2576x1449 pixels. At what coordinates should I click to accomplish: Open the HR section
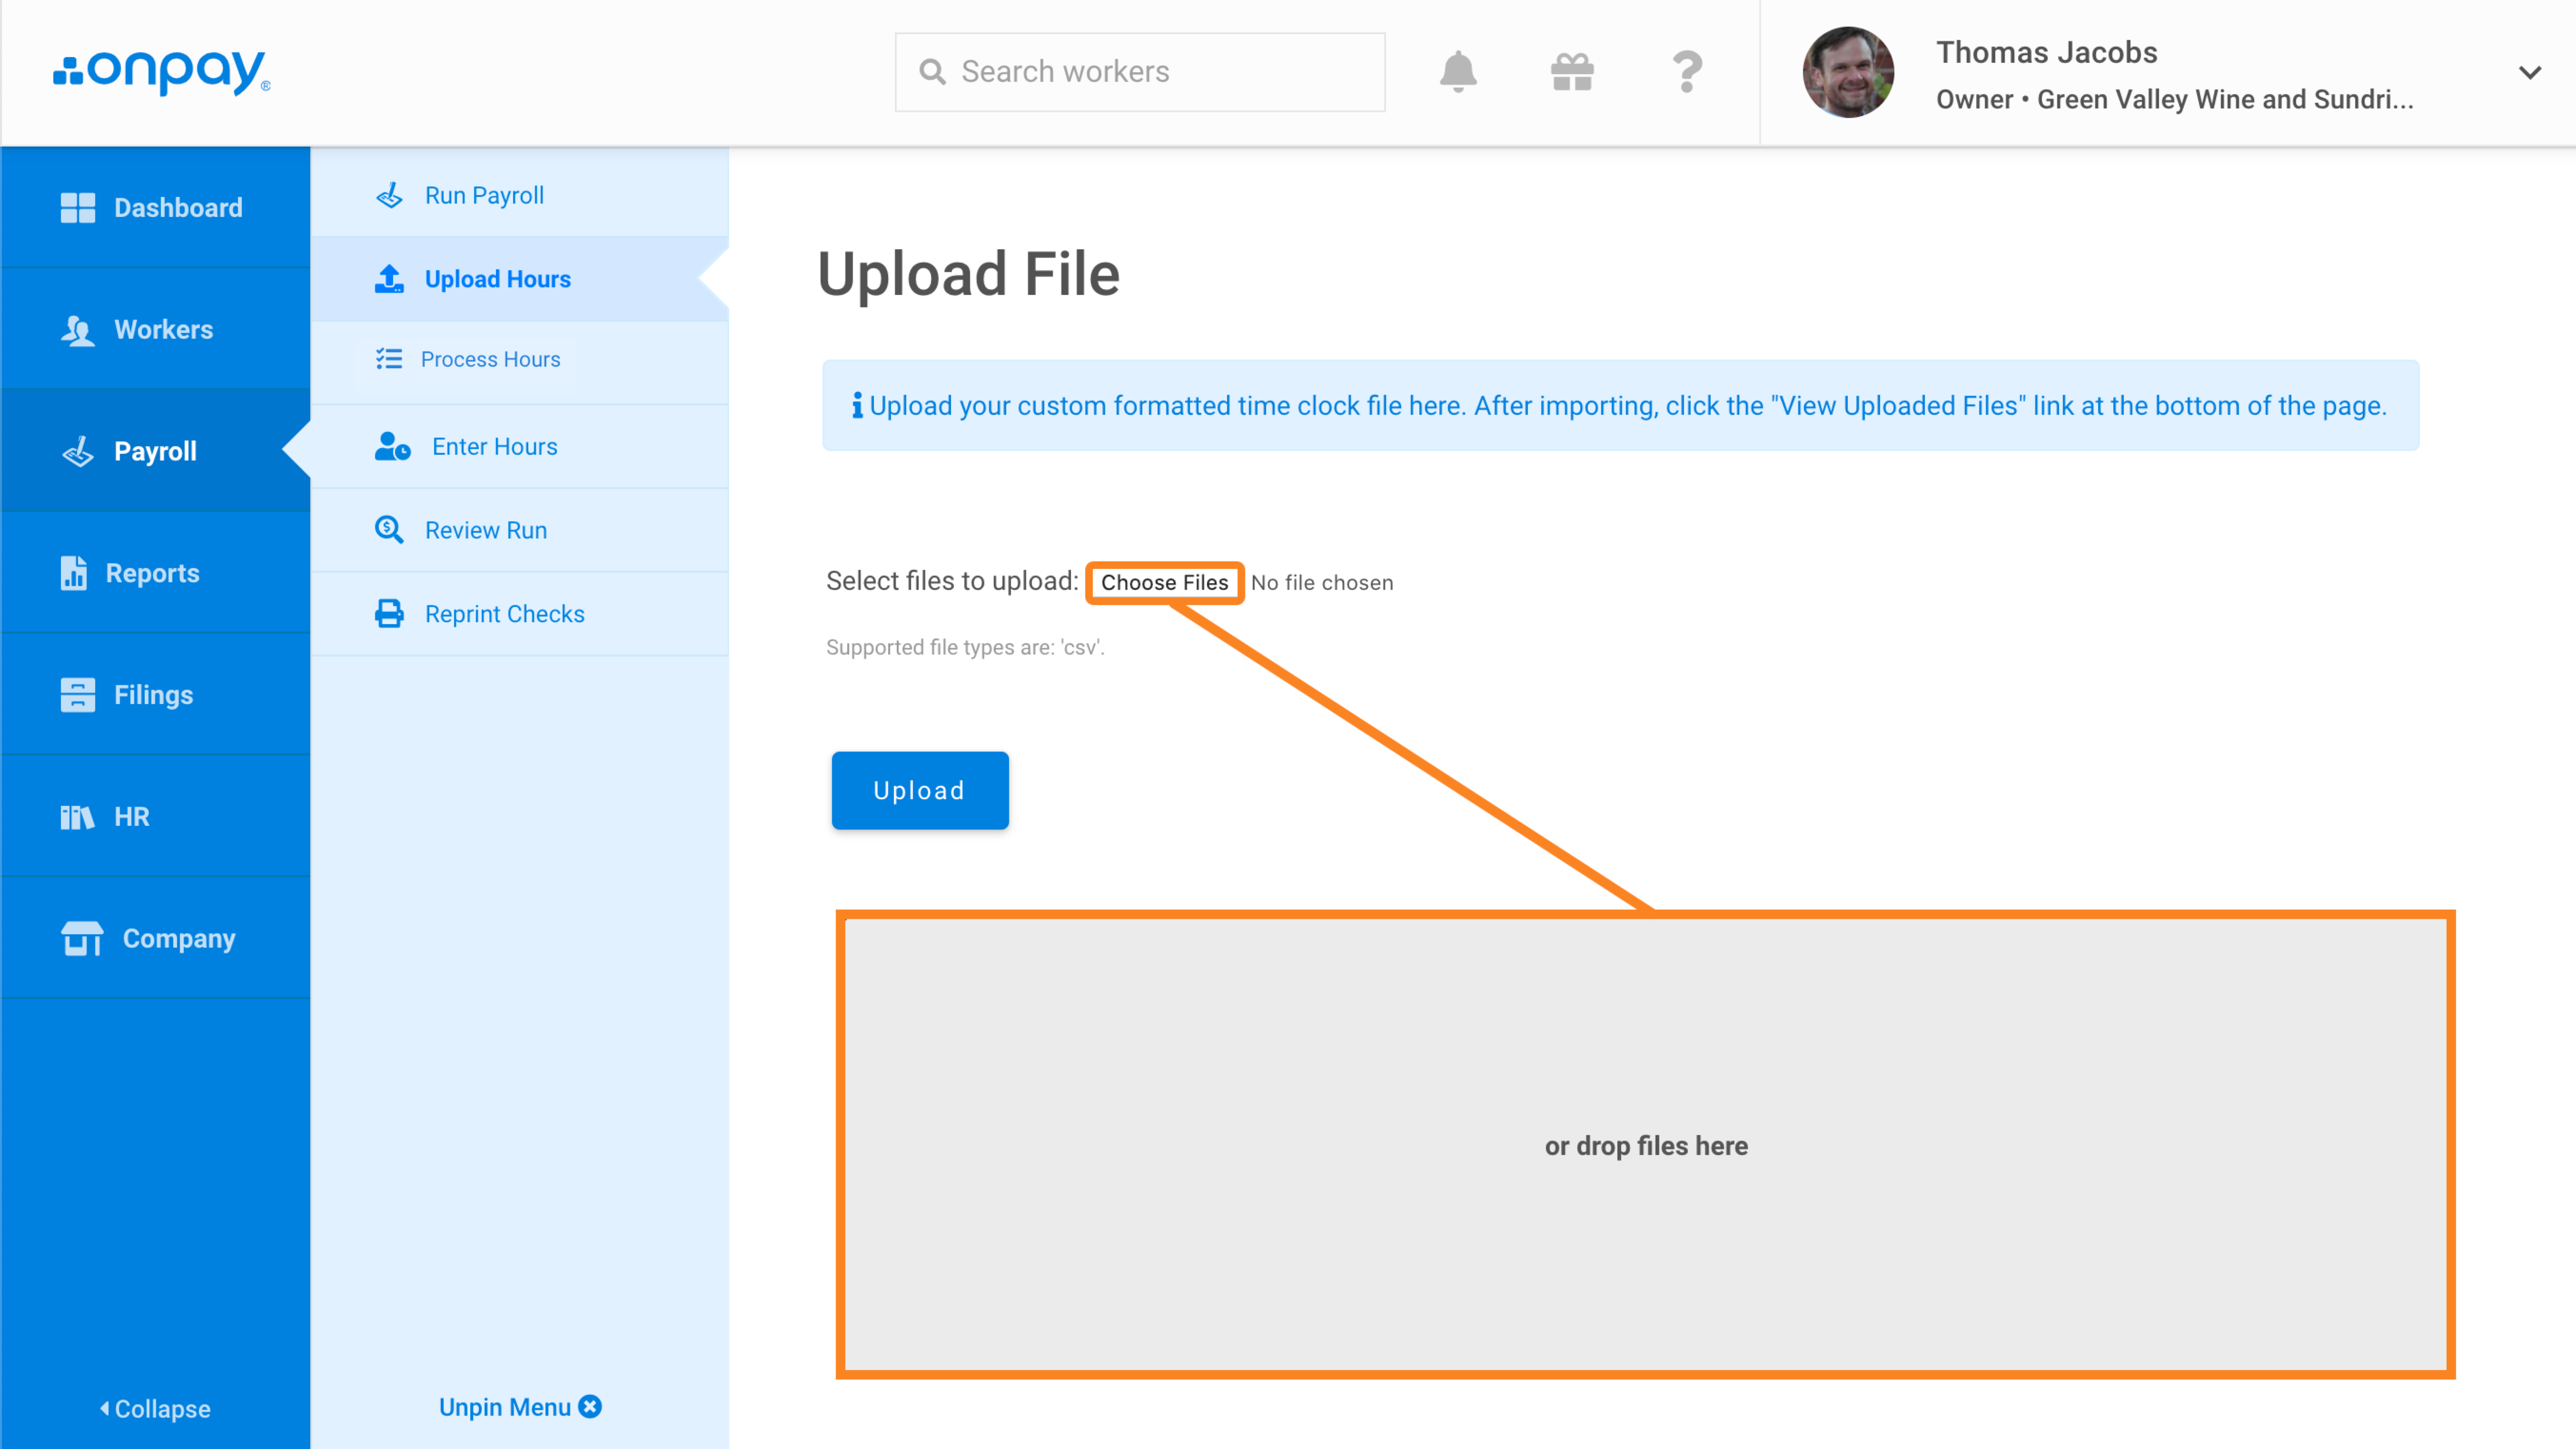point(155,817)
